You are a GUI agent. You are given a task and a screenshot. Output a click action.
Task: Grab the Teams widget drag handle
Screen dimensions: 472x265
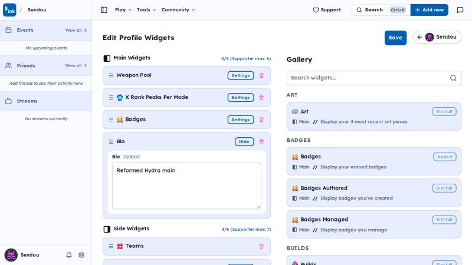click(111, 246)
